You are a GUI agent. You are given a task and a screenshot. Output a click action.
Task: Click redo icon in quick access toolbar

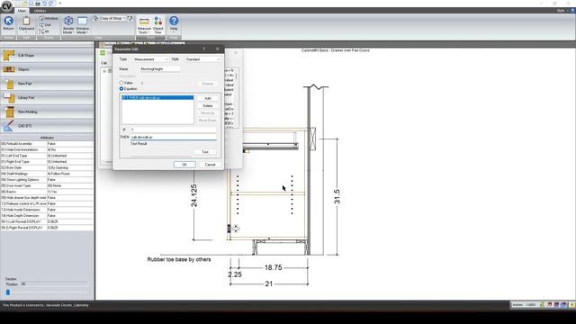point(51,4)
